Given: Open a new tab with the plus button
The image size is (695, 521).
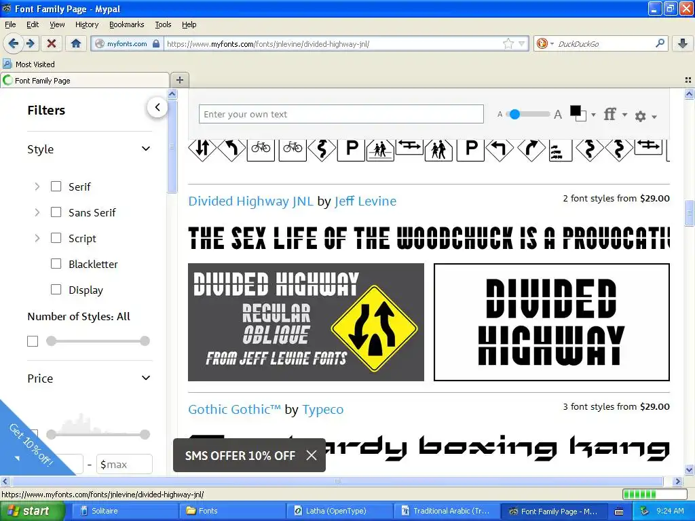Looking at the screenshot, I should [x=179, y=80].
